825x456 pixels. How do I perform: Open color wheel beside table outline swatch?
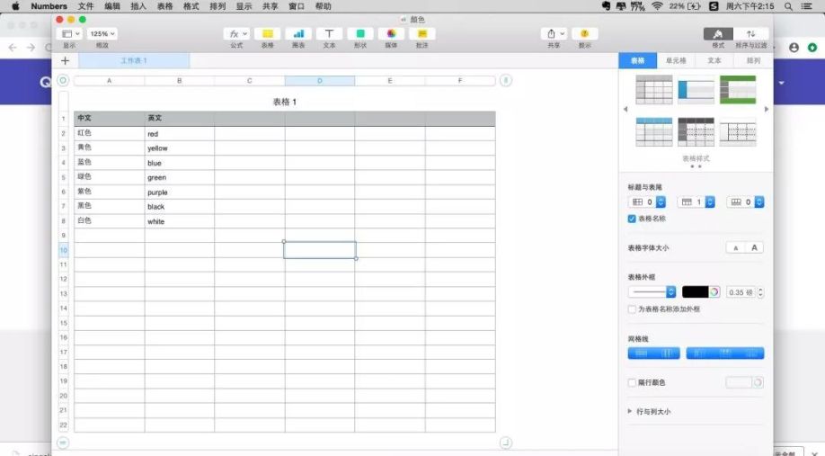click(714, 292)
